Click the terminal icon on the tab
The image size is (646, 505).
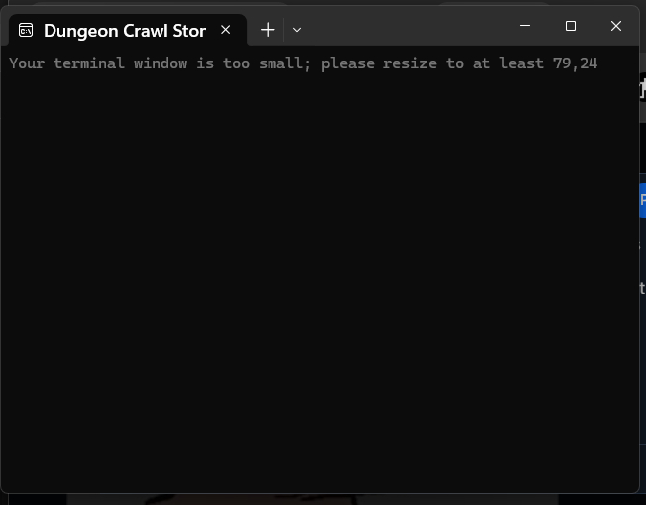[26, 30]
